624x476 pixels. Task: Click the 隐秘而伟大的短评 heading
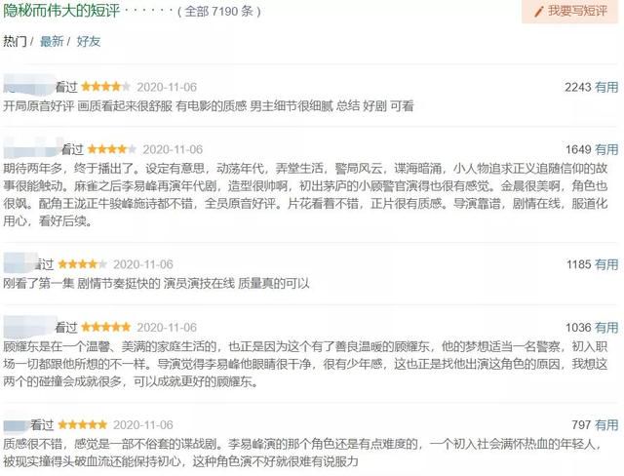pyautogui.click(x=61, y=11)
